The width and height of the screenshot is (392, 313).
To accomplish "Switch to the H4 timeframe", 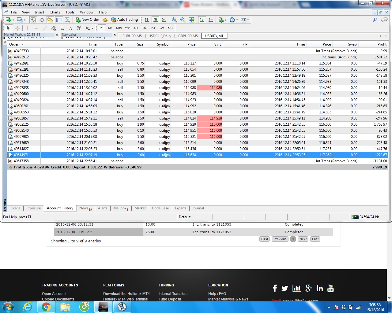I will click(x=145, y=28).
